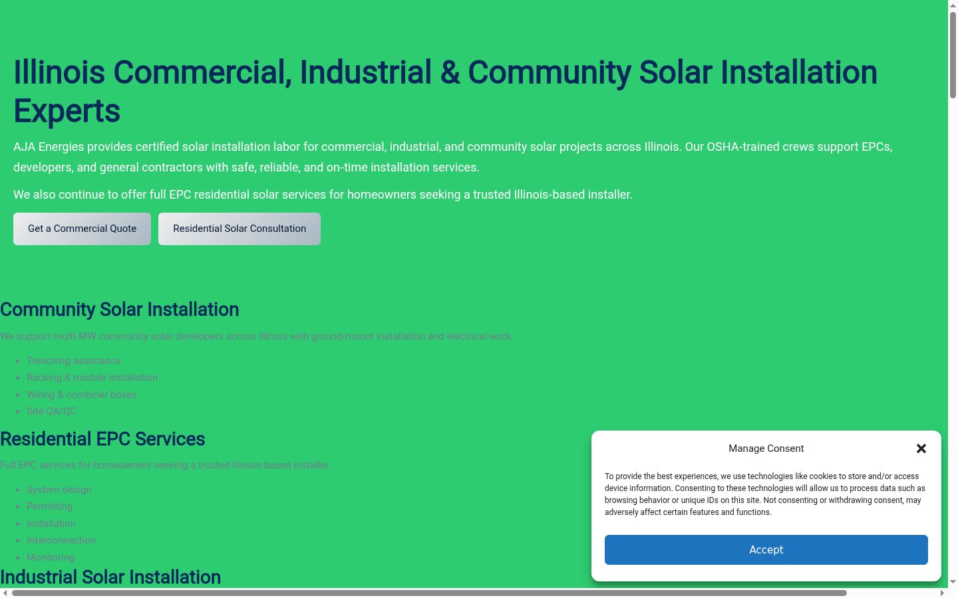The width and height of the screenshot is (958, 598).
Task: Click the scroll down arrow
Action: click(x=953, y=582)
